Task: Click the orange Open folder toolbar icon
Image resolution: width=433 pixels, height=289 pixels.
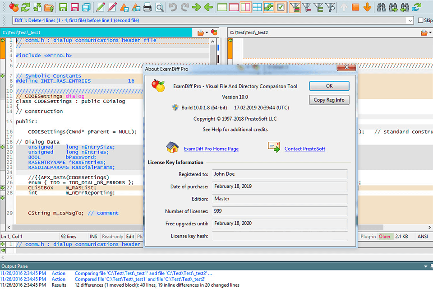Action: [x=49, y=7]
